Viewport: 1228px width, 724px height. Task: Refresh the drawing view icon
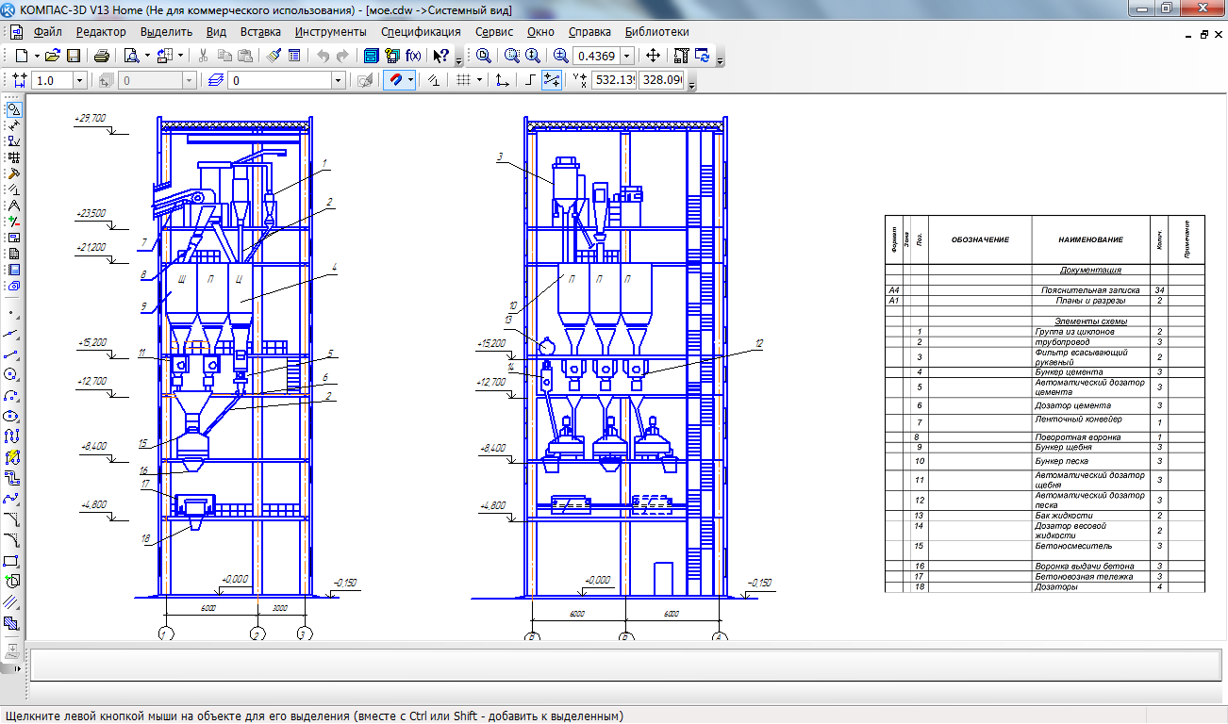[x=703, y=56]
